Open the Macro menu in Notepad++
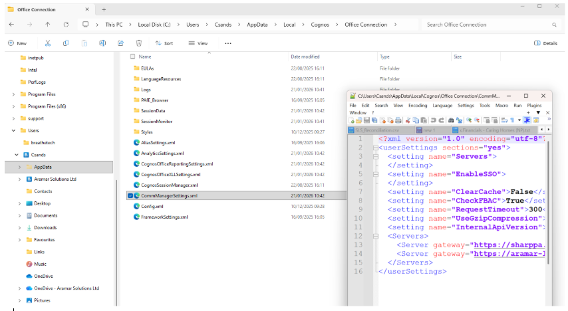This screenshot has width=568, height=311. (501, 106)
